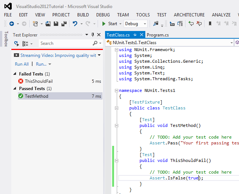The height and width of the screenshot is (194, 239).
Task: Click the Test Explorer Search field
Action: click(66, 43)
